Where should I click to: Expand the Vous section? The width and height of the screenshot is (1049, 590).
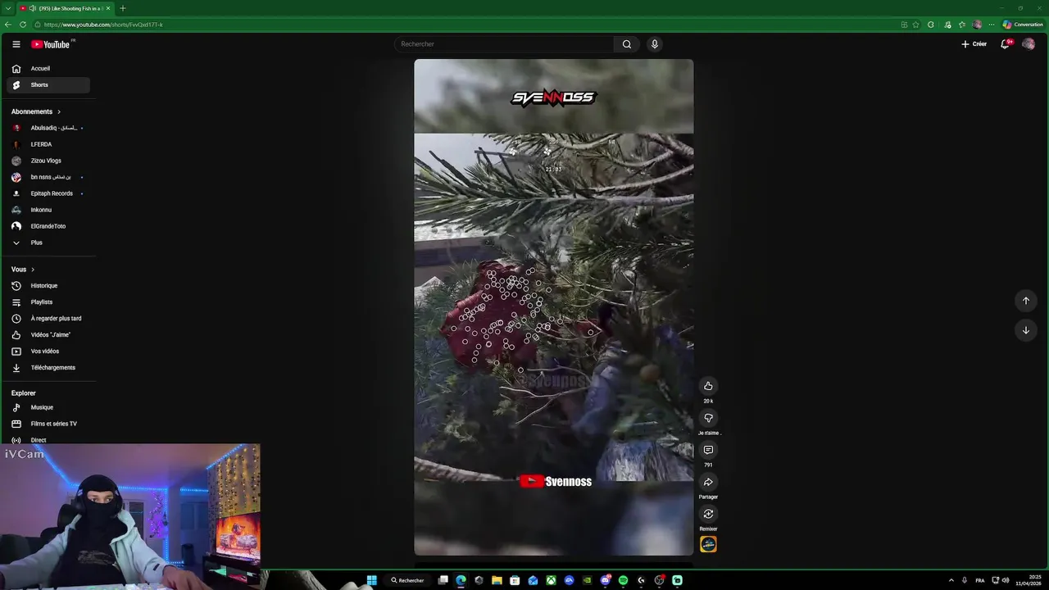point(23,270)
